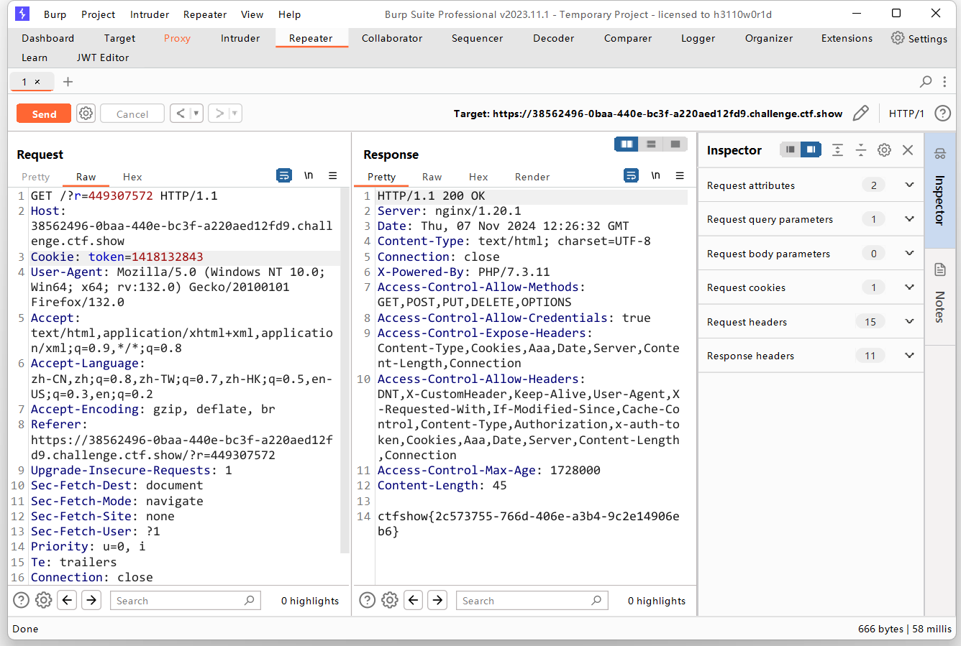
Task: Search Repeater tabs with magnifier icon
Action: point(926,82)
